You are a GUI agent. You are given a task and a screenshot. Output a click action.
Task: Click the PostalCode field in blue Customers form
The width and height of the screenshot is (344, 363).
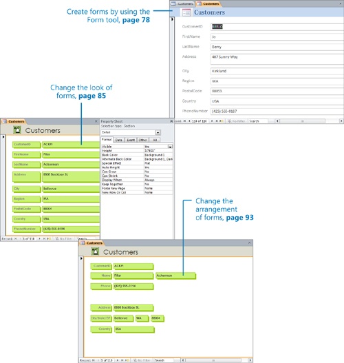pos(277,91)
